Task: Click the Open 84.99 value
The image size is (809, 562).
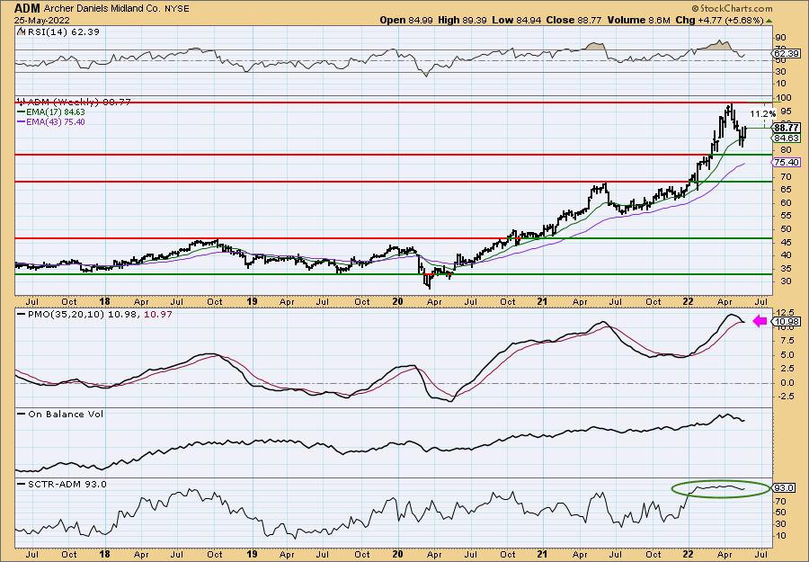Action: (x=406, y=20)
